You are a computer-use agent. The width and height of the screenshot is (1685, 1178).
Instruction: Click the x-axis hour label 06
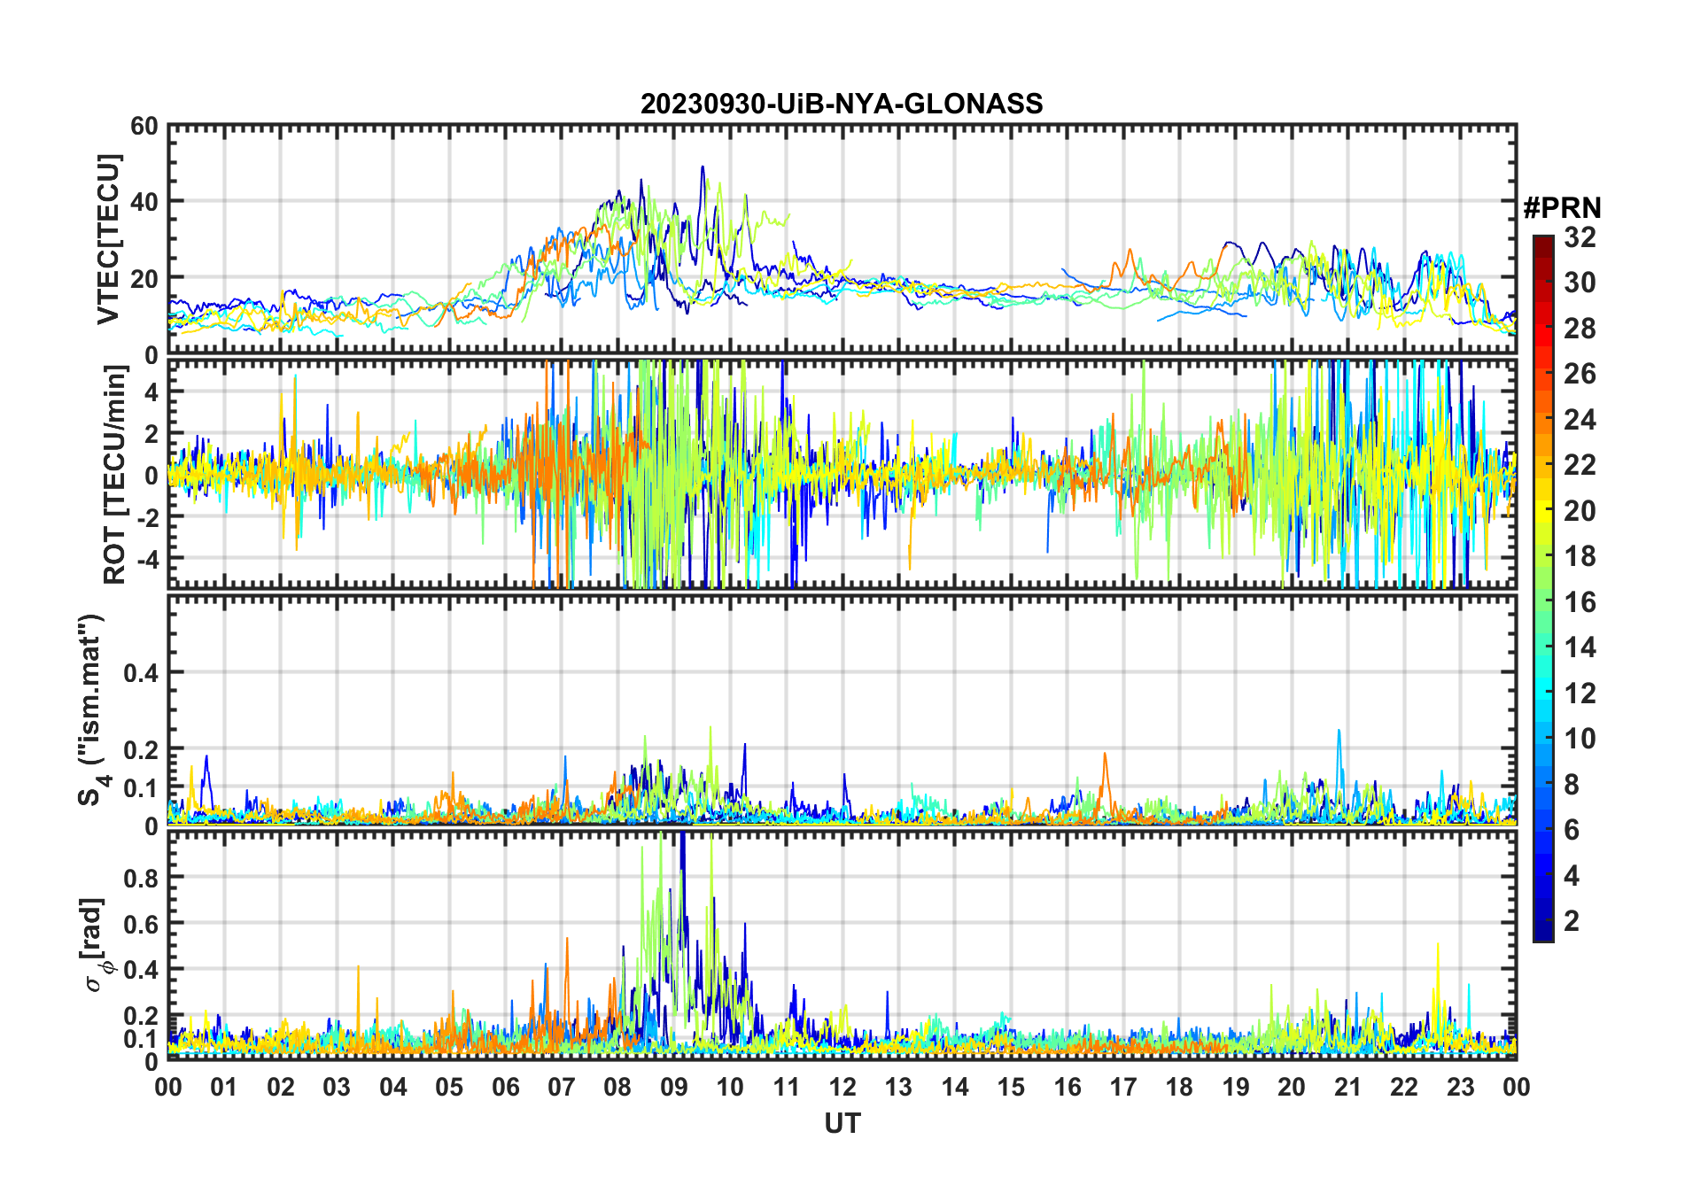click(x=506, y=1087)
